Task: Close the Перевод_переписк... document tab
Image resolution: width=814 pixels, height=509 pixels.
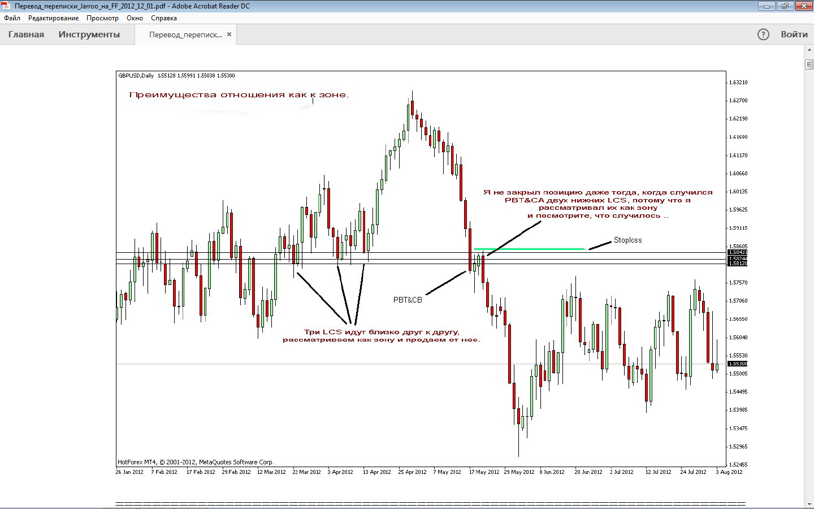Action: pos(229,34)
